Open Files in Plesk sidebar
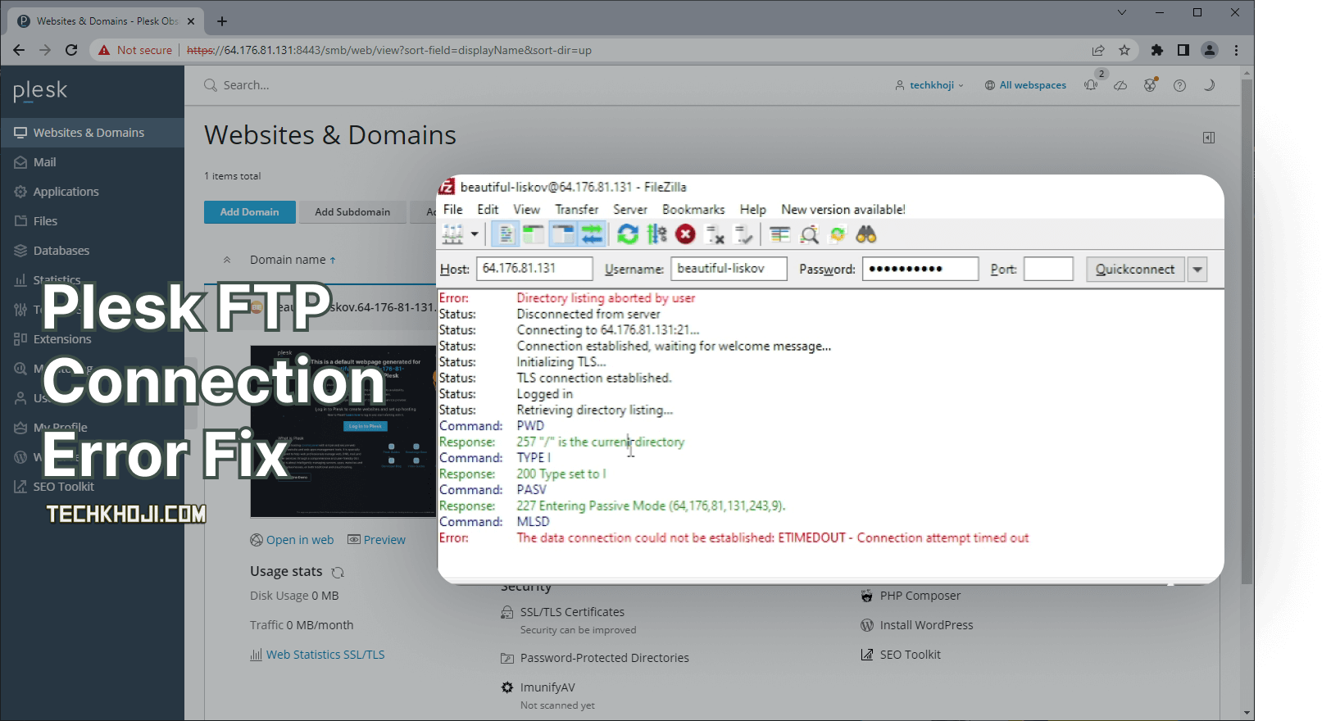Image resolution: width=1340 pixels, height=721 pixels. [93, 221]
